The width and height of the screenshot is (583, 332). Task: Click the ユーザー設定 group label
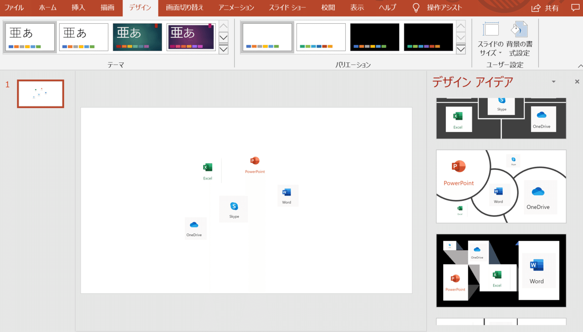pos(505,65)
